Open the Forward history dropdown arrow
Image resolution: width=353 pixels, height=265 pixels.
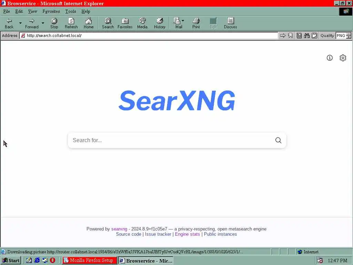(x=43, y=23)
